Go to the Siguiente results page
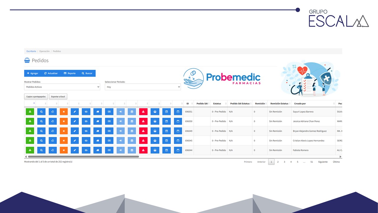Screen dimensions: 378x213 point(322,162)
